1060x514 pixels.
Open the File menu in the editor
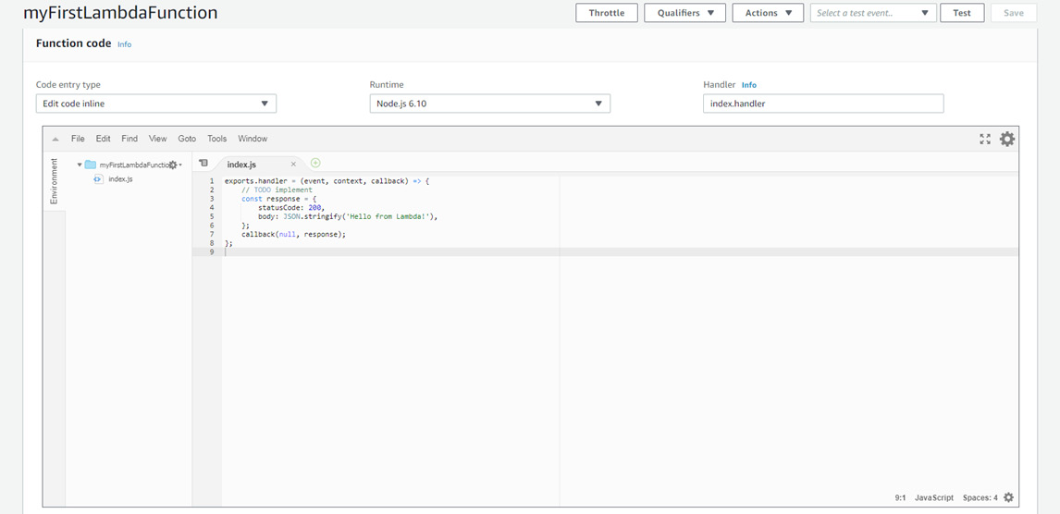pos(78,139)
